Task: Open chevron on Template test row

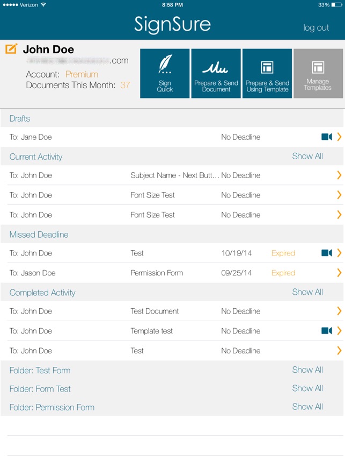Action: (339, 331)
